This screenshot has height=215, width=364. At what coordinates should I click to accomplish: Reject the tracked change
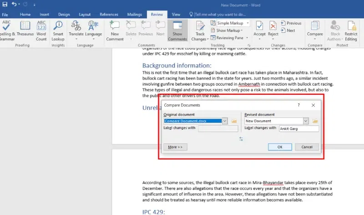click(x=273, y=30)
